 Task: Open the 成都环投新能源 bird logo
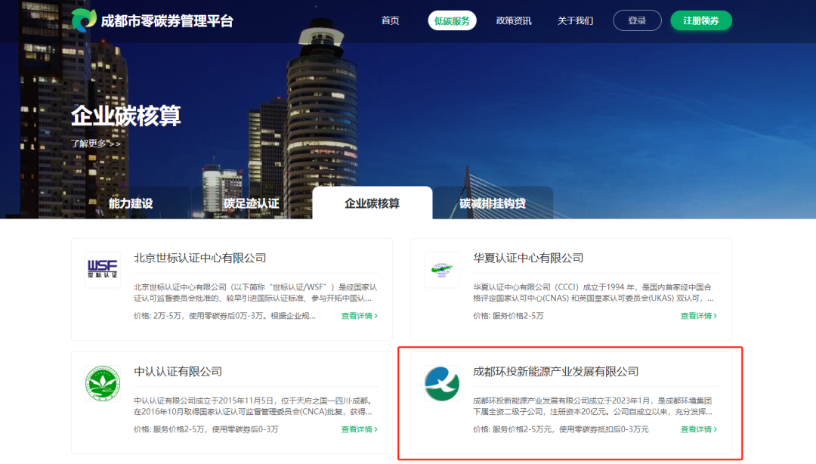(x=442, y=383)
